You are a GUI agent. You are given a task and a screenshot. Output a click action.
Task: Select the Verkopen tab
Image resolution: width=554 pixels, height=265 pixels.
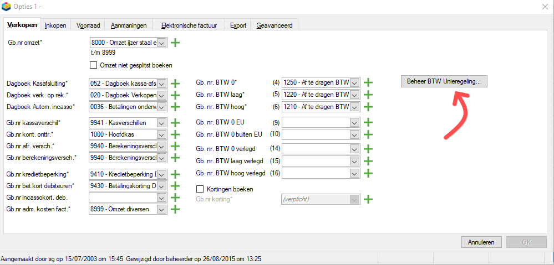(x=22, y=25)
